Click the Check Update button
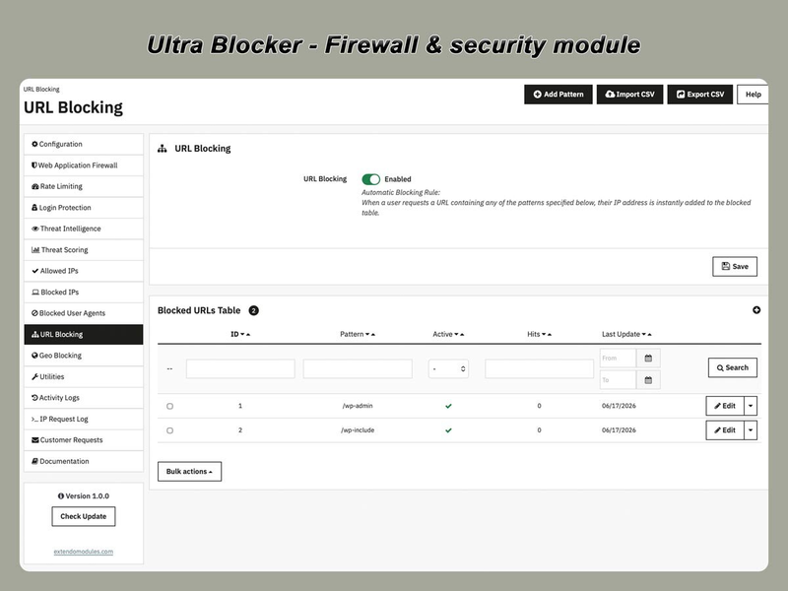This screenshot has height=591, width=788. 84,516
